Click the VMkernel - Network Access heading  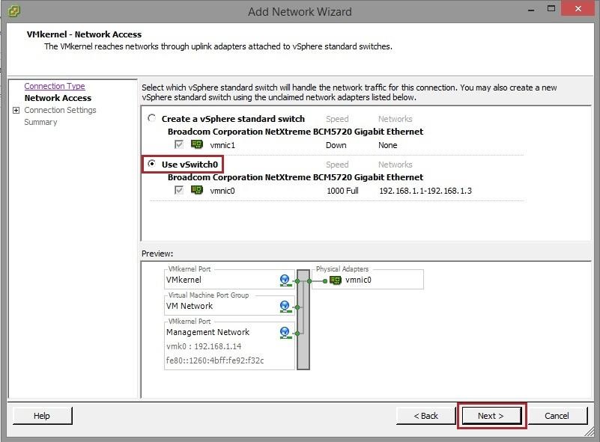point(84,34)
